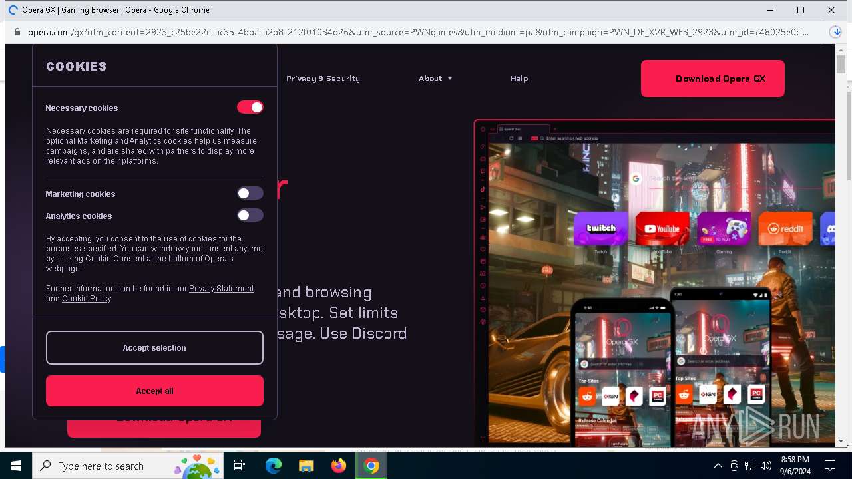Open File Explorer from the taskbar
The width and height of the screenshot is (852, 479).
point(306,466)
